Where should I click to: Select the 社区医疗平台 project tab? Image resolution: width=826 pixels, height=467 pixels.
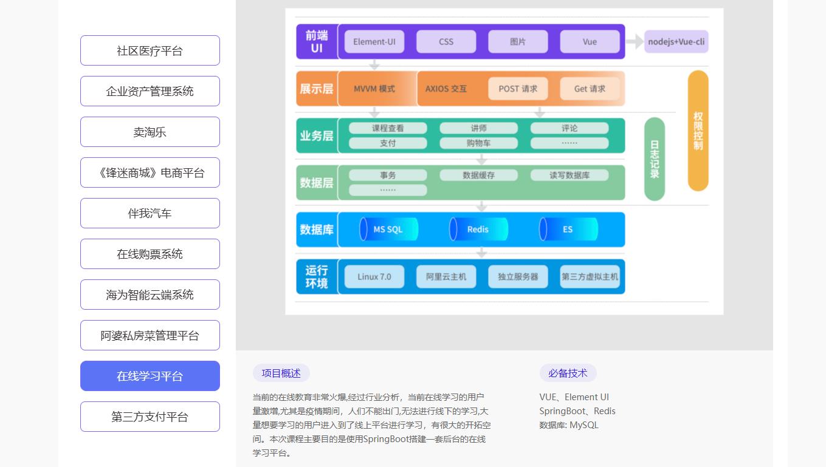(x=150, y=50)
